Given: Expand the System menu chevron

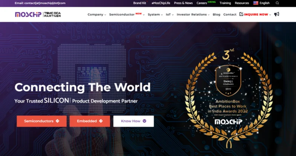Looking at the screenshot, I should 162,15.
